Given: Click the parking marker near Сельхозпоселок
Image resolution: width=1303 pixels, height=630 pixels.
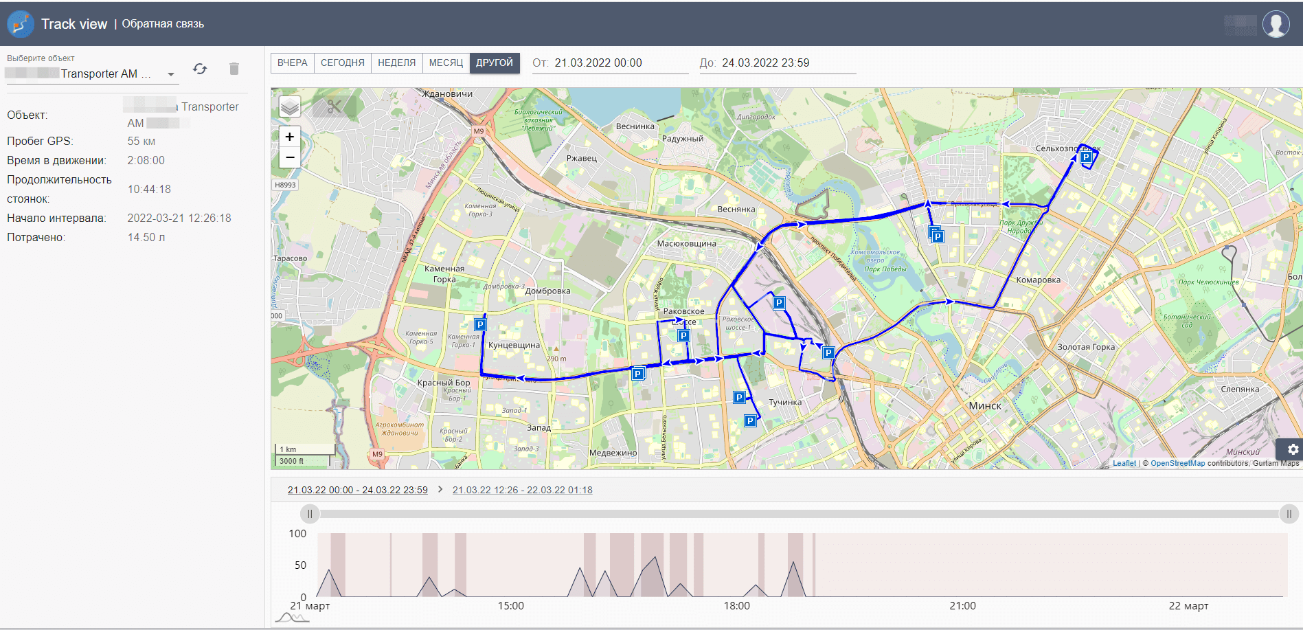Looking at the screenshot, I should 1086,157.
